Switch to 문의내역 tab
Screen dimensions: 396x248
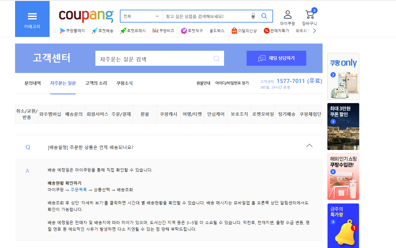(33, 83)
